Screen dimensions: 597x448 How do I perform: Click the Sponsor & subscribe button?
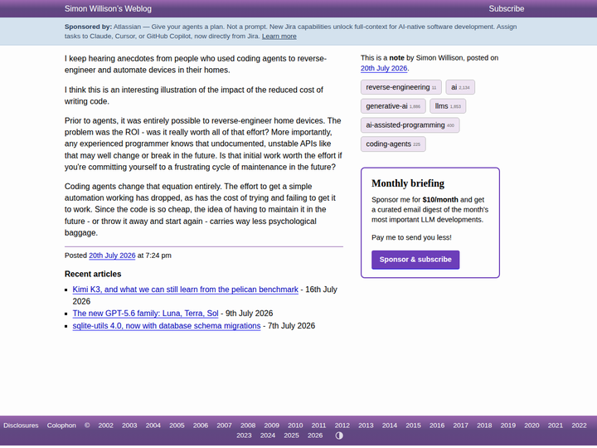(415, 260)
